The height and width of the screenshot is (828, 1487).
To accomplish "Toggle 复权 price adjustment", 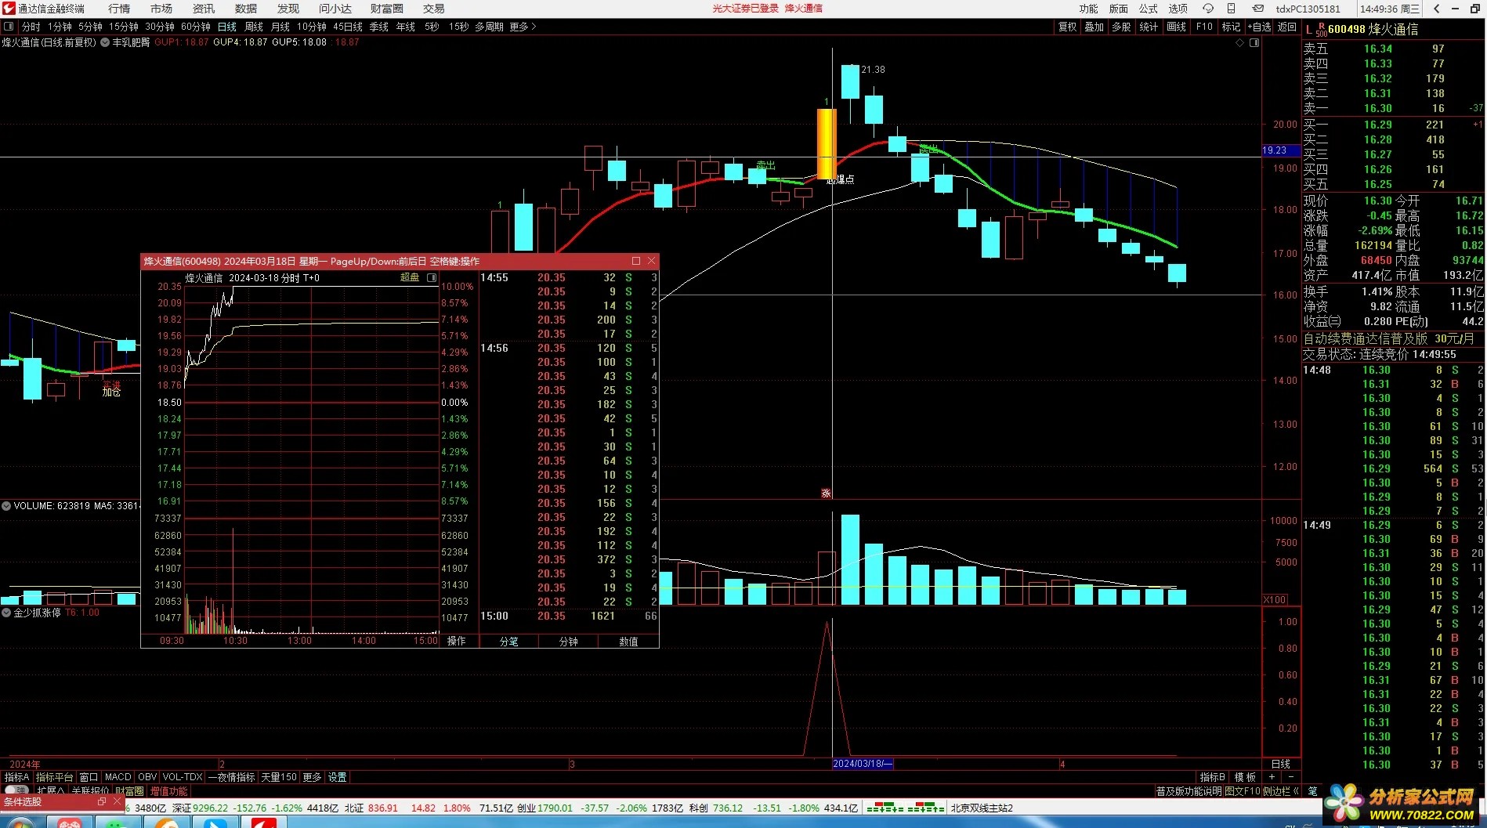I will [1067, 27].
